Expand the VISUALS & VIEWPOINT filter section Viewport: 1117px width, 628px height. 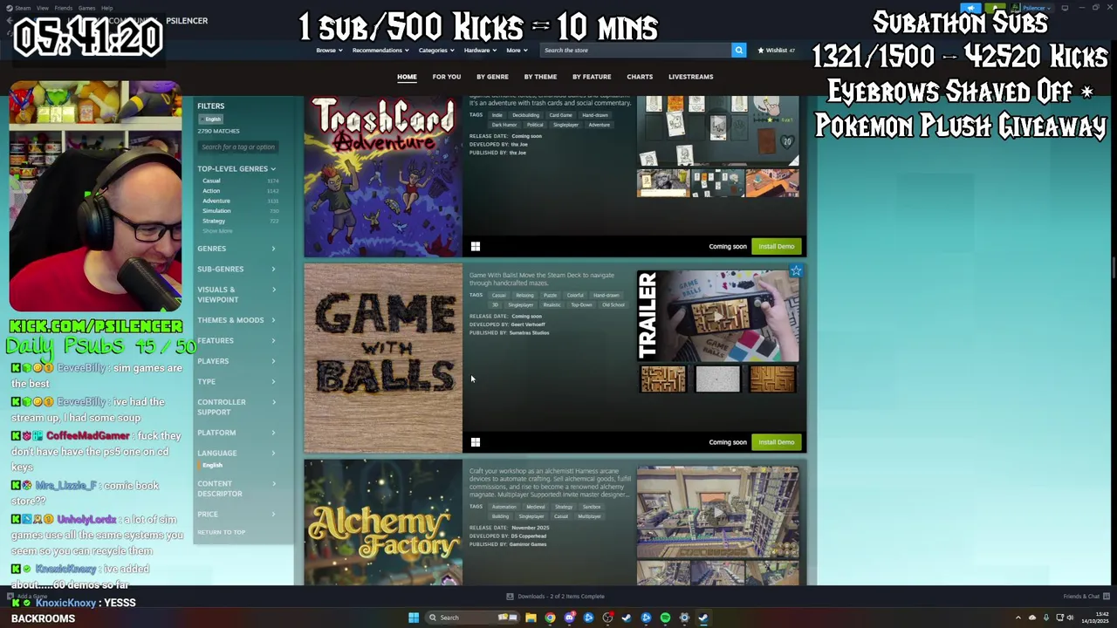(x=236, y=294)
